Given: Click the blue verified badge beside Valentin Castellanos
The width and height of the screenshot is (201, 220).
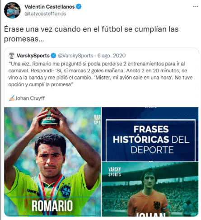Looking at the screenshot, I should pos(79,7).
